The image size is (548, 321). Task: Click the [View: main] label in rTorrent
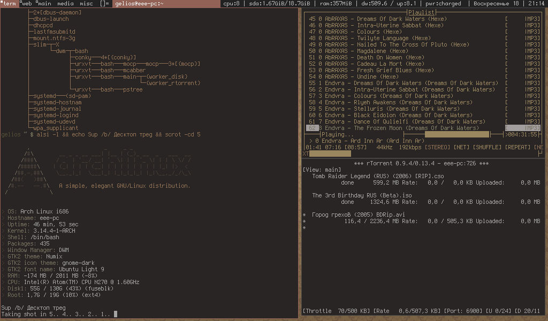pos(322,170)
